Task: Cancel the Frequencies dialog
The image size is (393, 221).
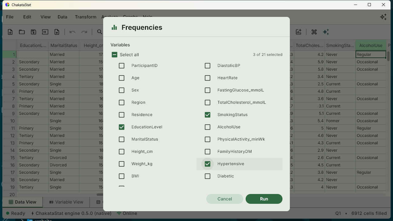Action: click(225, 199)
